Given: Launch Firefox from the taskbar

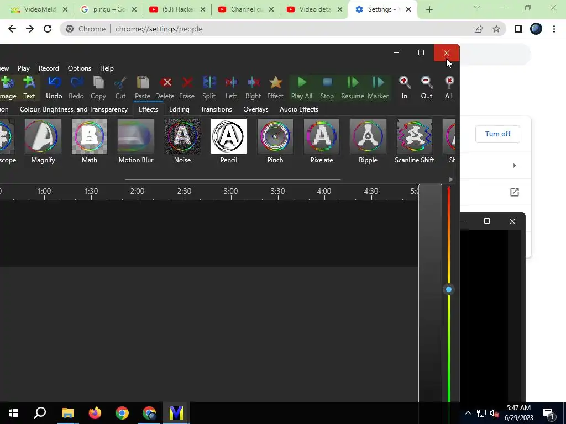Looking at the screenshot, I should pos(95,413).
